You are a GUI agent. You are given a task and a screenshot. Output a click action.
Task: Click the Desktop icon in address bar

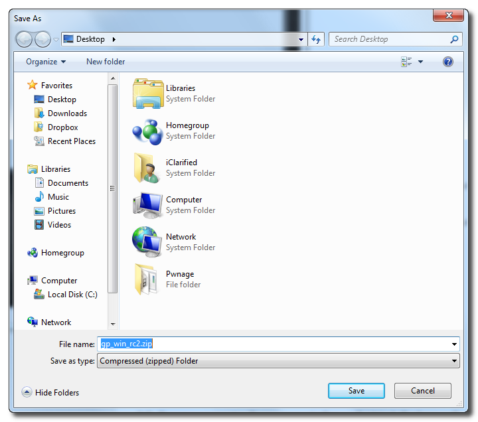(68, 39)
